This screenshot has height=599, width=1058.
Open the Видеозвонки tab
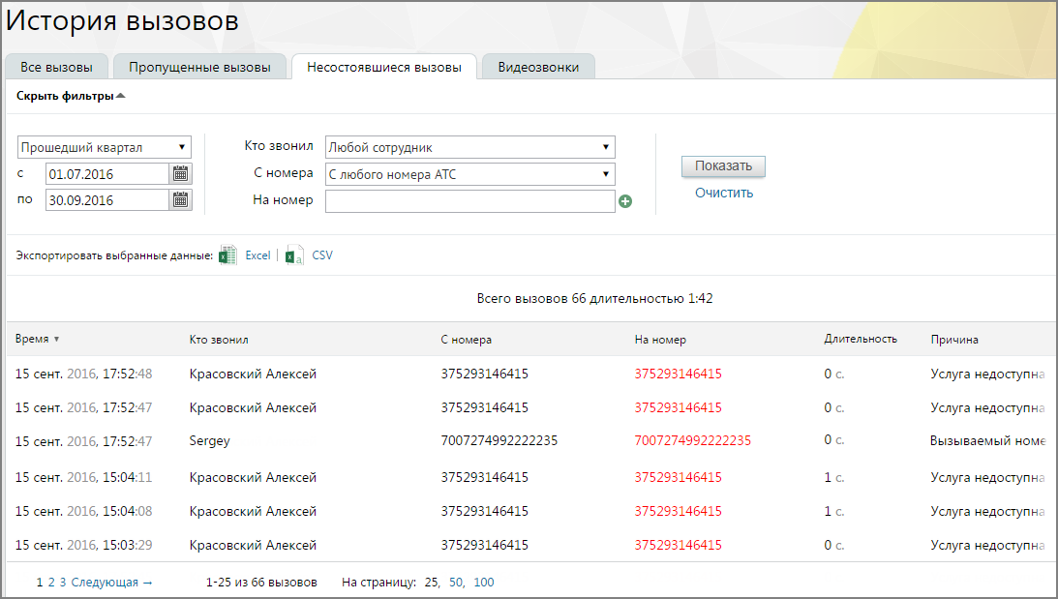tap(538, 67)
